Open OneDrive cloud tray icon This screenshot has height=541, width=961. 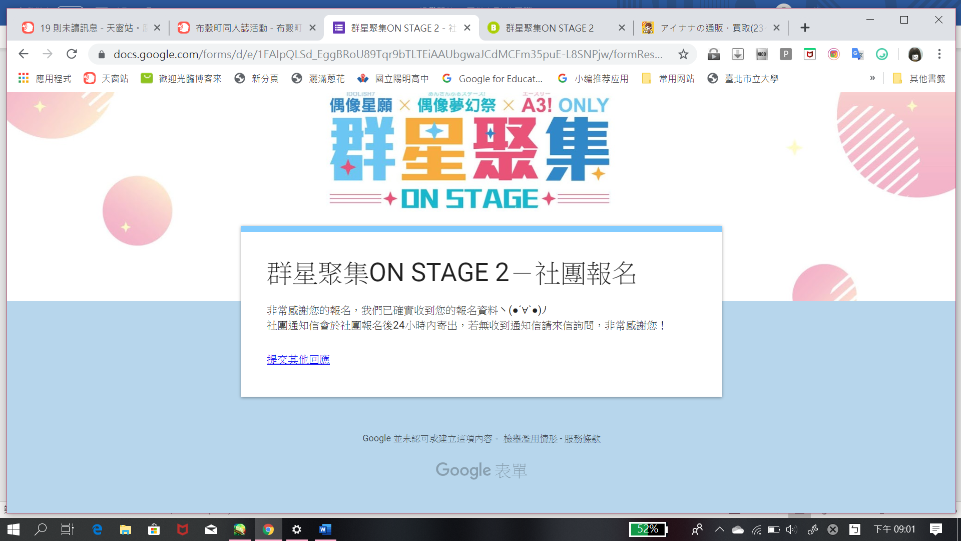(738, 529)
